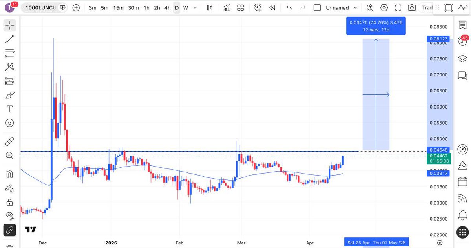Select the ruler measure tool

(x=10, y=141)
